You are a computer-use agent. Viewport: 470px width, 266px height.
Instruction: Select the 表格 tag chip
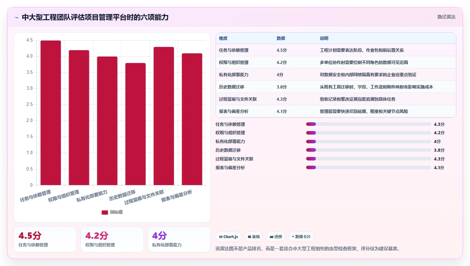point(254,237)
